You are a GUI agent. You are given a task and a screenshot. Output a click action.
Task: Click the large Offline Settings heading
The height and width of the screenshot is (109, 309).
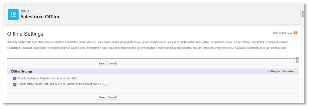(25, 34)
